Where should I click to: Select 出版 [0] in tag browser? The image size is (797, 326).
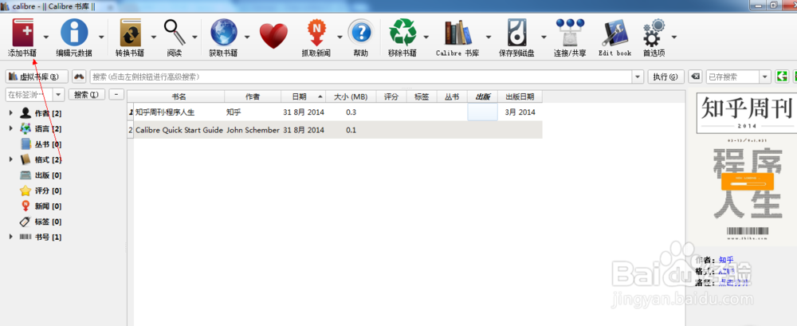pos(41,175)
